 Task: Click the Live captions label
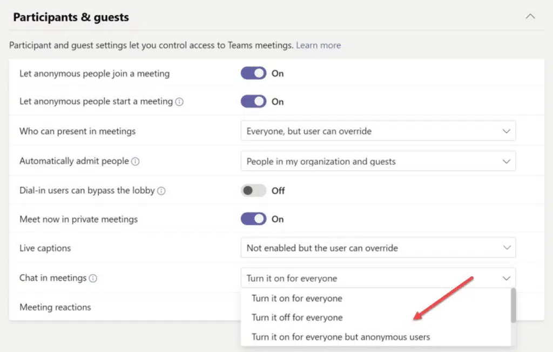(45, 248)
